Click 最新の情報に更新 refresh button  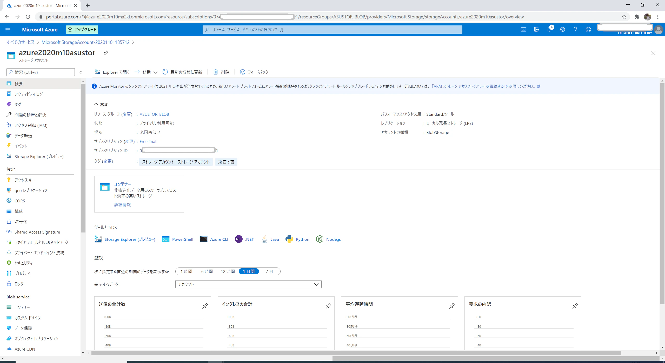coord(182,72)
